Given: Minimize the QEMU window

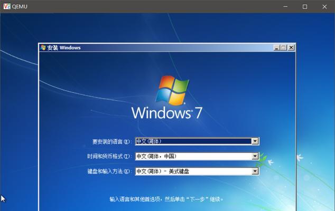Looking at the screenshot, I should click(285, 6).
